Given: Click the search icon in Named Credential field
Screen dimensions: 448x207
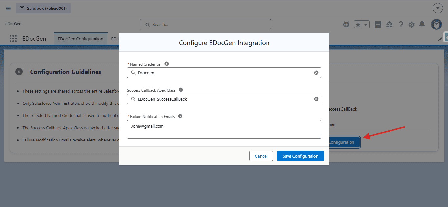Looking at the screenshot, I should [133, 73].
